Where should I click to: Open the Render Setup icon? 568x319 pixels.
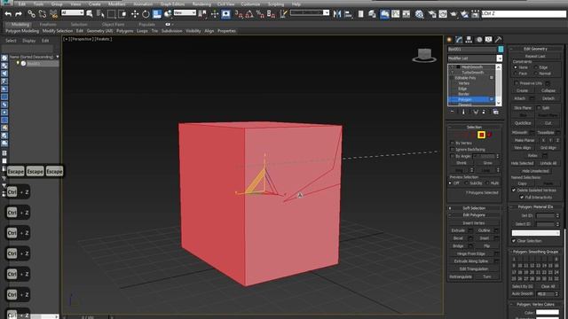click(x=432, y=14)
